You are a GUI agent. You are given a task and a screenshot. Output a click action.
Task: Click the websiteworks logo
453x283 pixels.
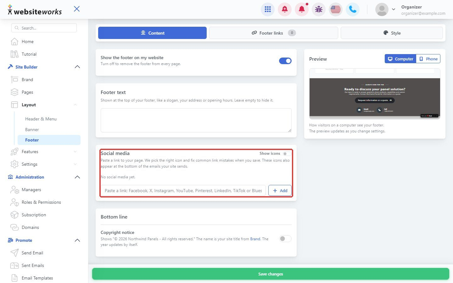coord(35,10)
